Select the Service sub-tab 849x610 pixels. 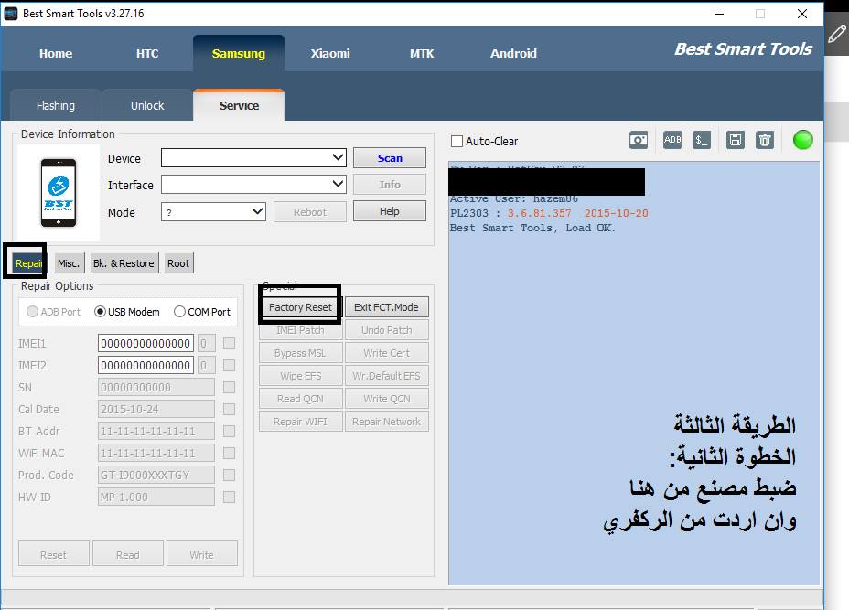point(239,105)
